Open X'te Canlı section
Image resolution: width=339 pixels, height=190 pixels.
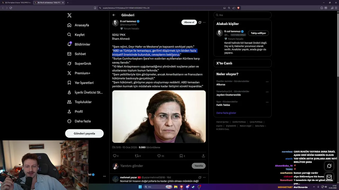pyautogui.click(x=243, y=63)
